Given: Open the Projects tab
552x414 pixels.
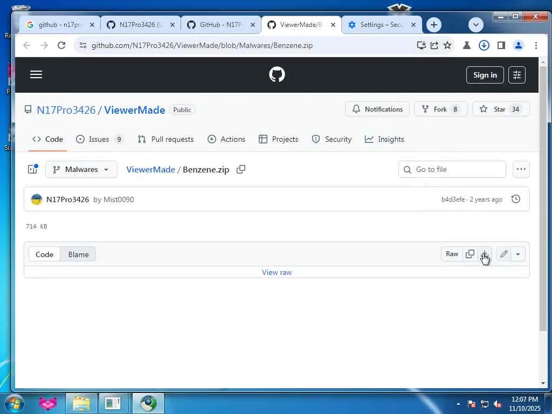Looking at the screenshot, I should (x=278, y=139).
